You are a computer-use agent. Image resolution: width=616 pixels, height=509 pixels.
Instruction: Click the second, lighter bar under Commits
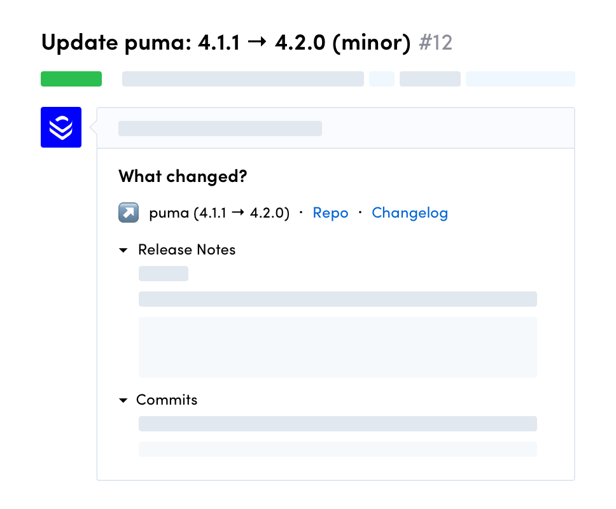tap(337, 449)
